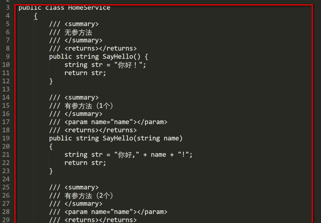Click the returns tag on line 8
This screenshot has width=321, height=223.
(100, 48)
